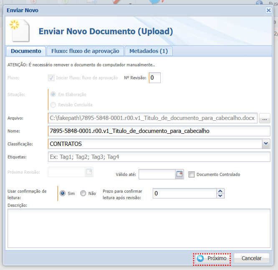Screen dimensions: 278x270
Task: Close the Enviar Novo dialog
Action: tap(268, 10)
